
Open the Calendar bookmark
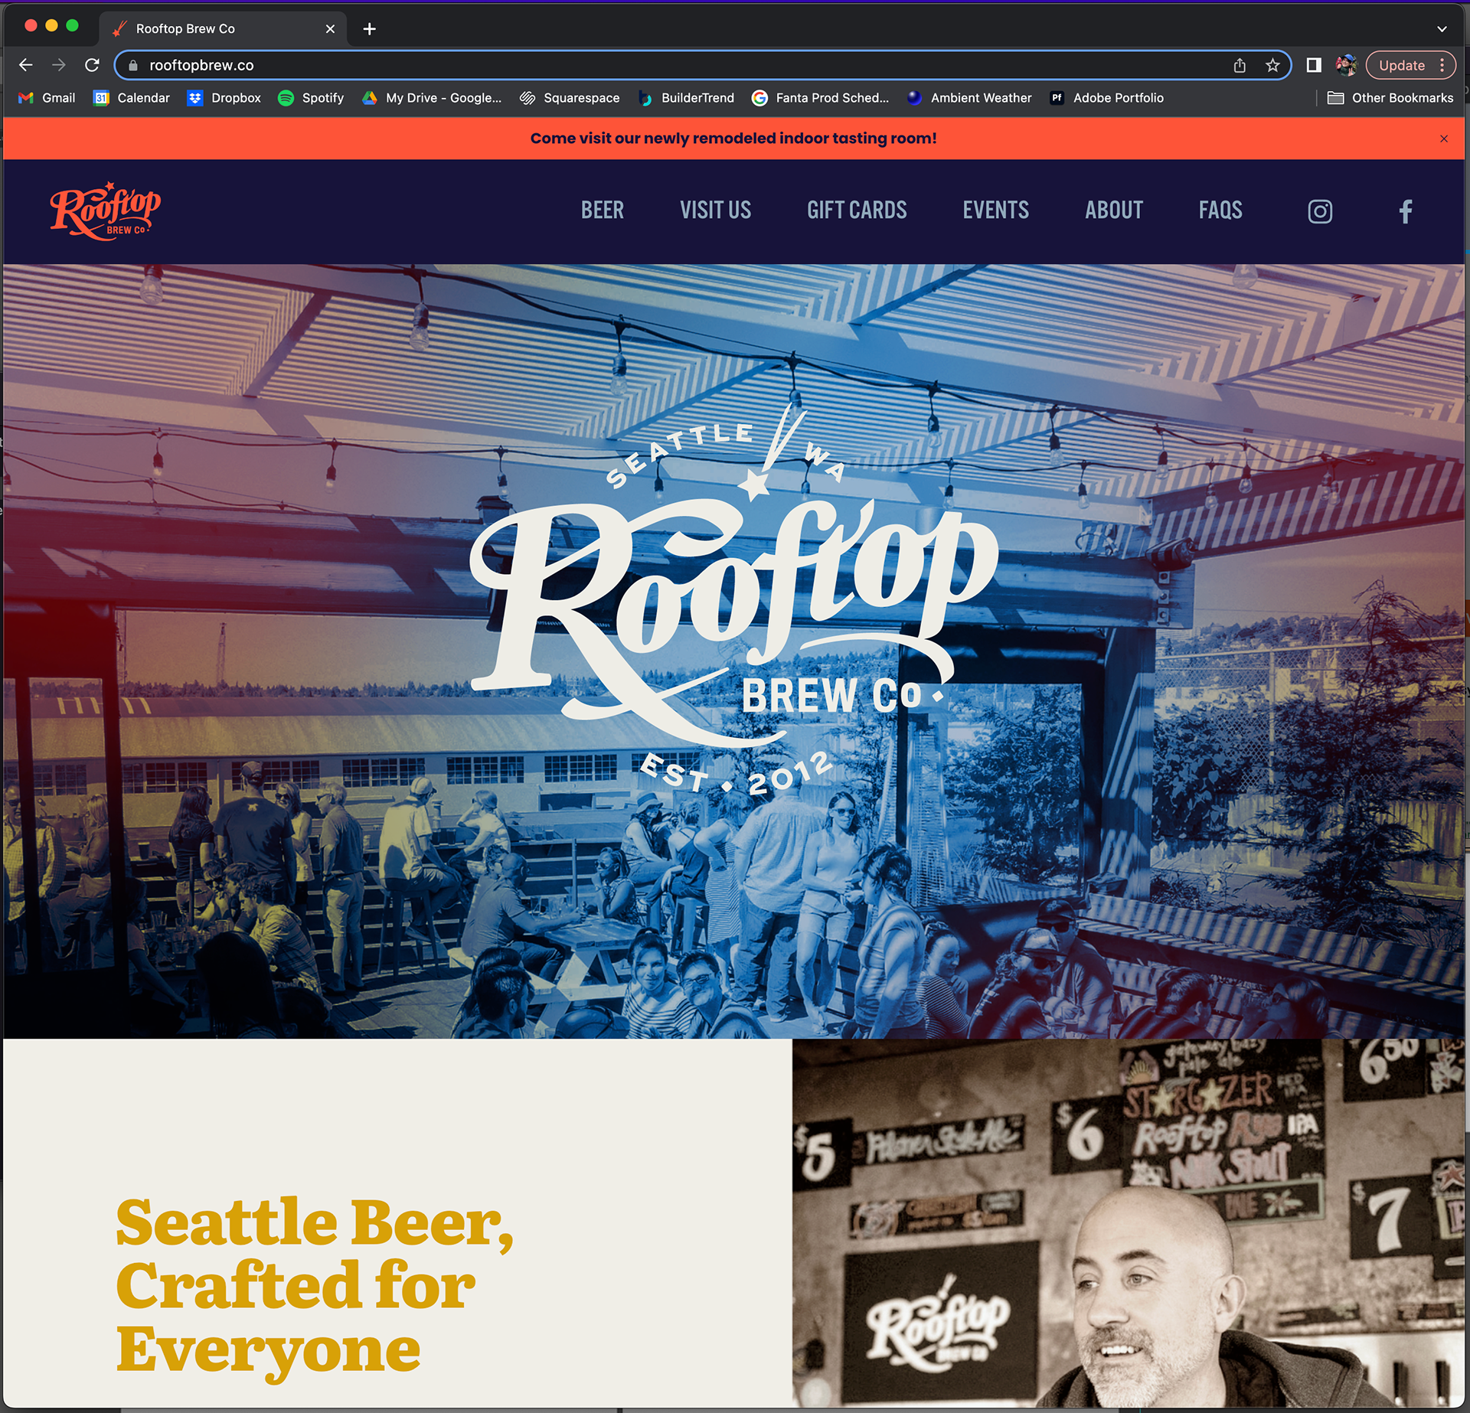tap(132, 98)
